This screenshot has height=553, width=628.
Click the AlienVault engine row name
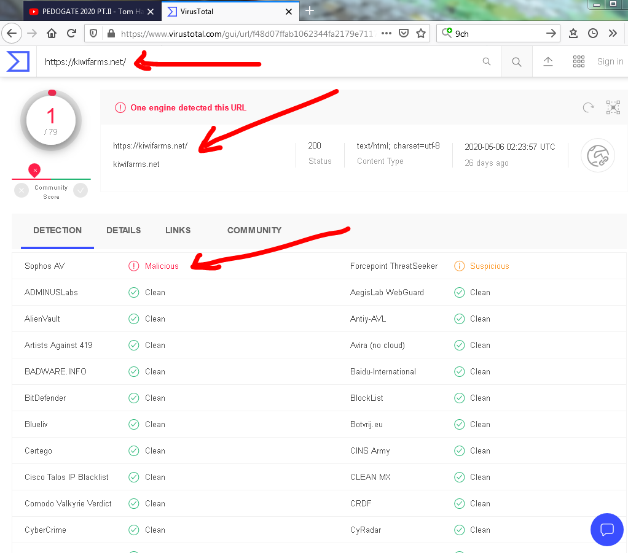click(42, 319)
